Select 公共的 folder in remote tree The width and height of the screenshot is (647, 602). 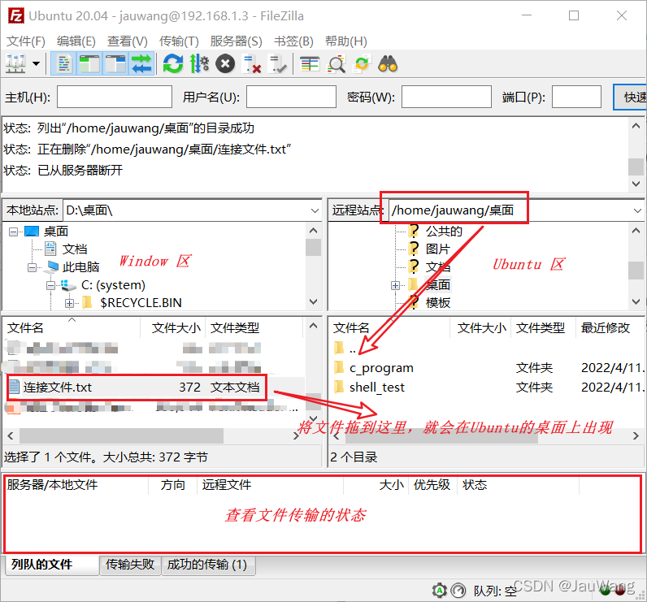[444, 232]
